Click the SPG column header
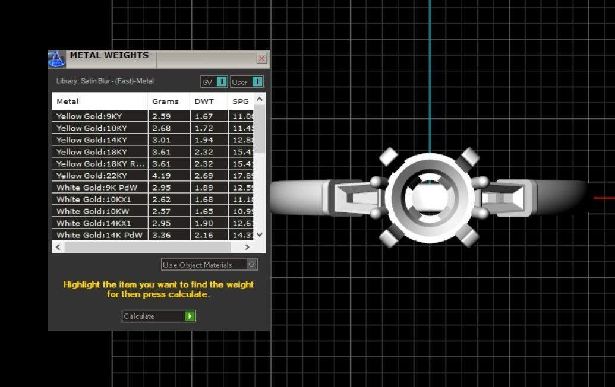The width and height of the screenshot is (615, 387). click(x=241, y=101)
